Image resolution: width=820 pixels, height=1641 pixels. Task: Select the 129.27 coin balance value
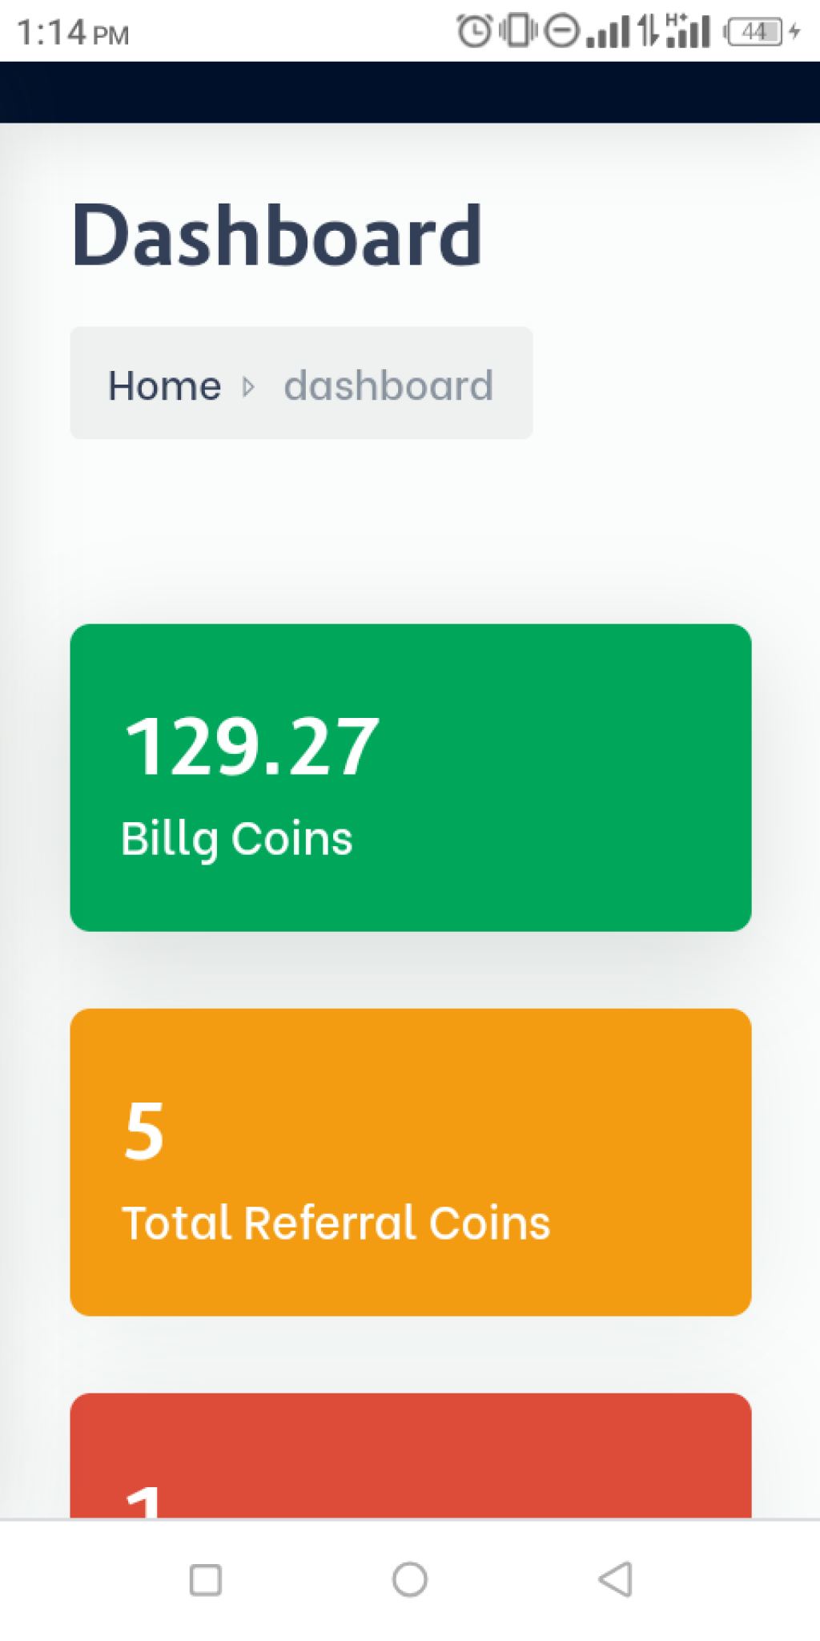pos(251,747)
